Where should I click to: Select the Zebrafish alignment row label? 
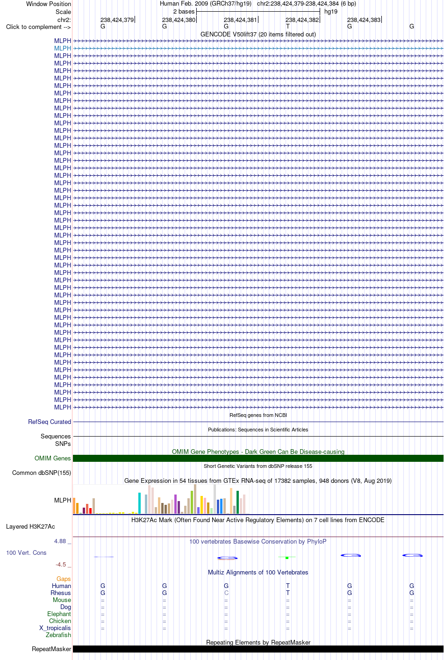[58, 635]
